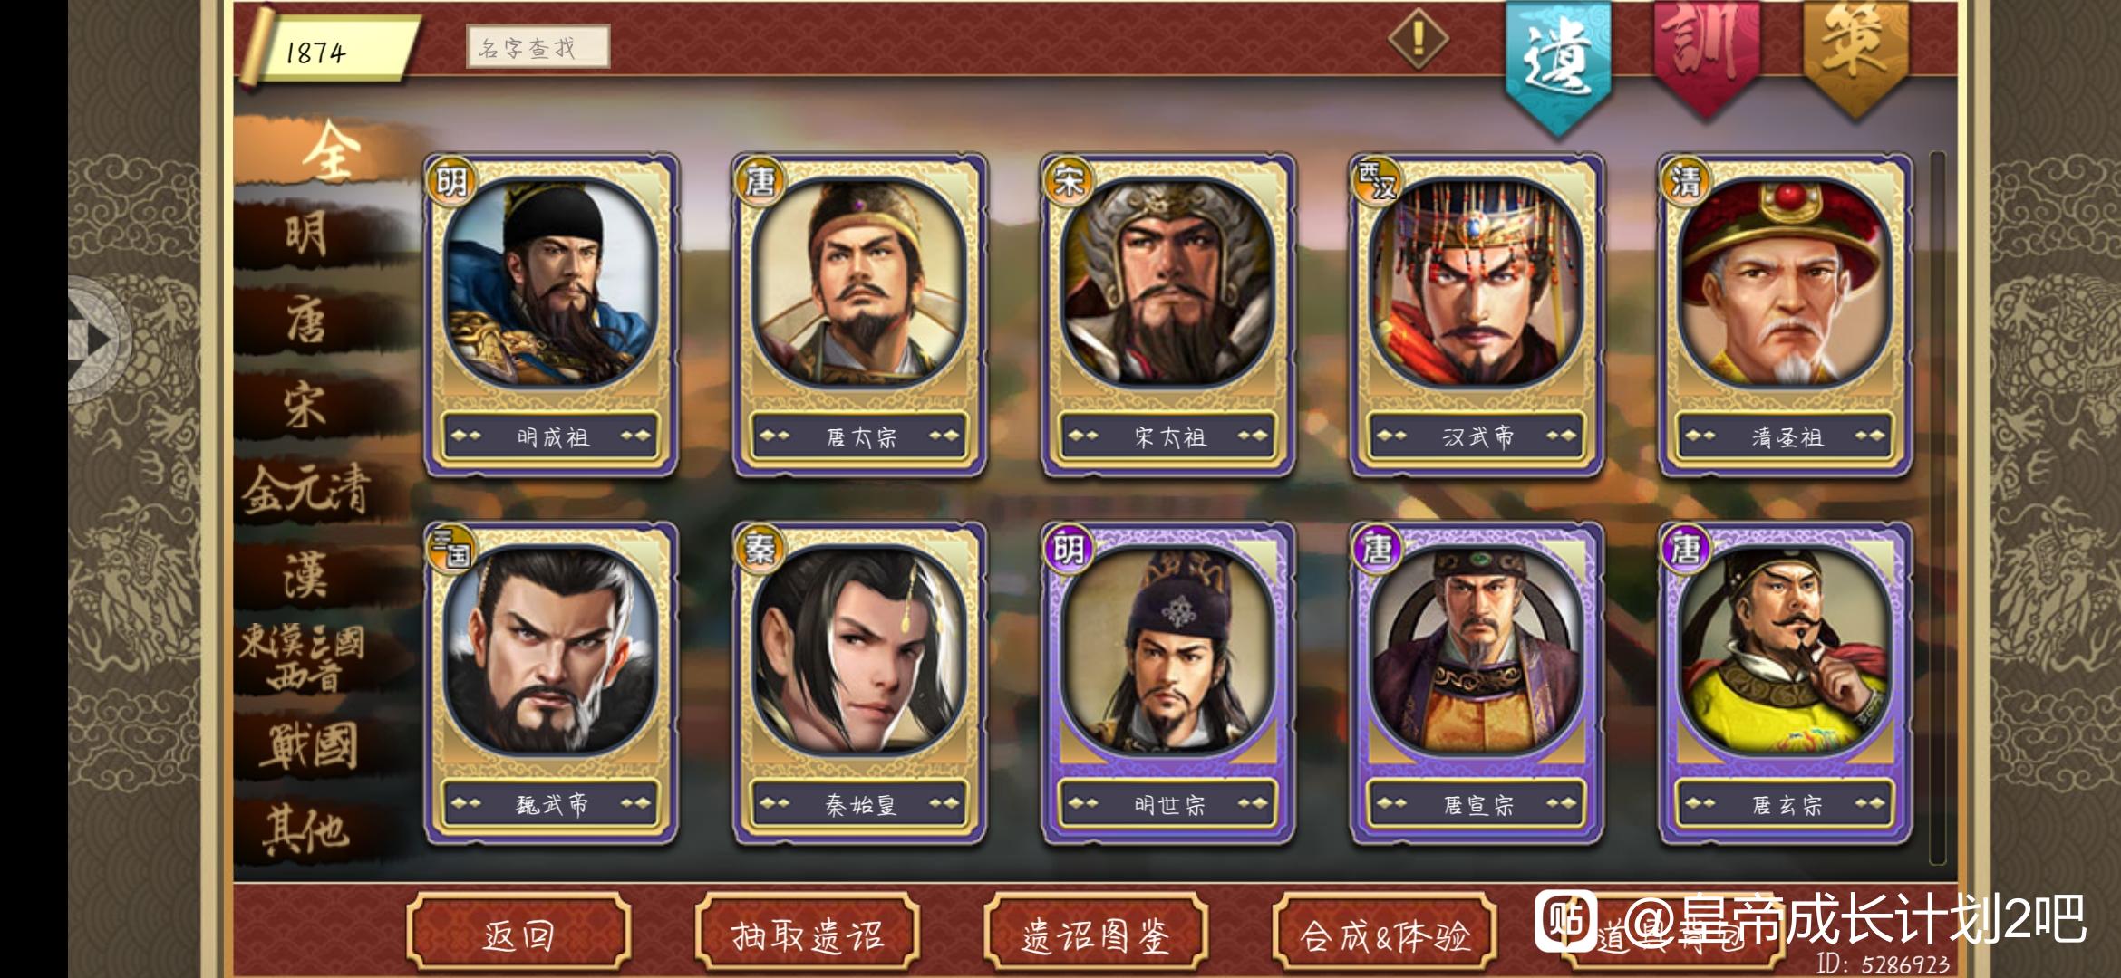Click the 抽取遗诏 button
The height and width of the screenshot is (978, 2121).
pyautogui.click(x=808, y=935)
